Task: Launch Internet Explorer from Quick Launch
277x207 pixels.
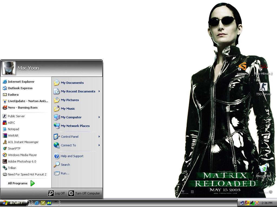Action: point(37,203)
